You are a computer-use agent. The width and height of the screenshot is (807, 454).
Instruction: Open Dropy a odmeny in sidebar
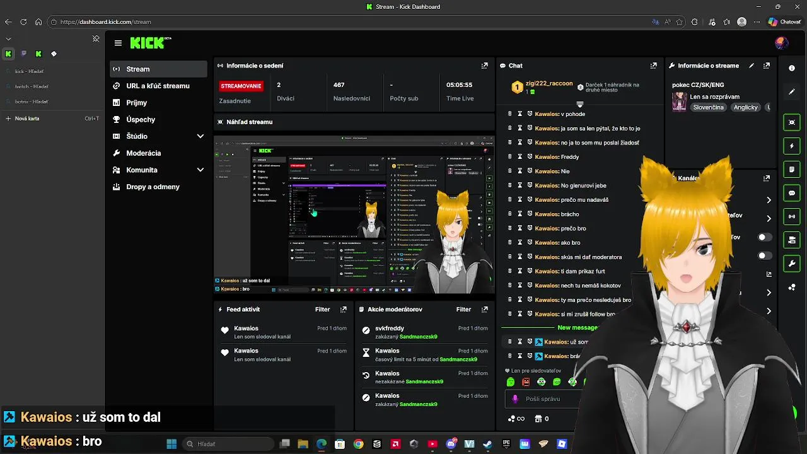[x=158, y=187]
